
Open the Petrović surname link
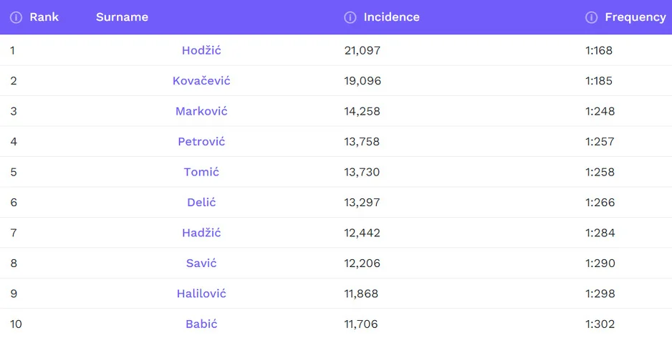(x=201, y=142)
